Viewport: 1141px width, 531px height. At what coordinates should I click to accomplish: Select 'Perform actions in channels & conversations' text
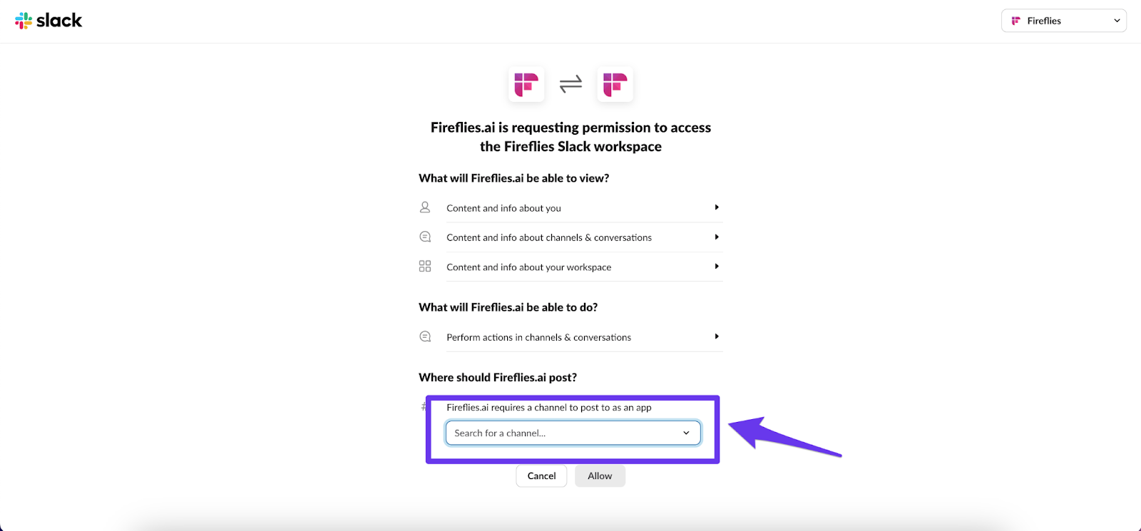(538, 337)
